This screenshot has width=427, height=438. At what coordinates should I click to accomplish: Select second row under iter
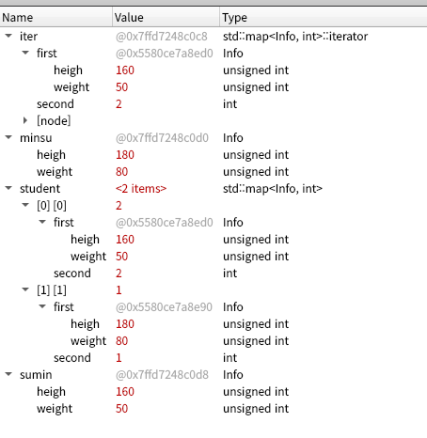click(55, 104)
